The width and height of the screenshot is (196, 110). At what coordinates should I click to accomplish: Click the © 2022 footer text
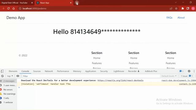[x=23, y=55]
